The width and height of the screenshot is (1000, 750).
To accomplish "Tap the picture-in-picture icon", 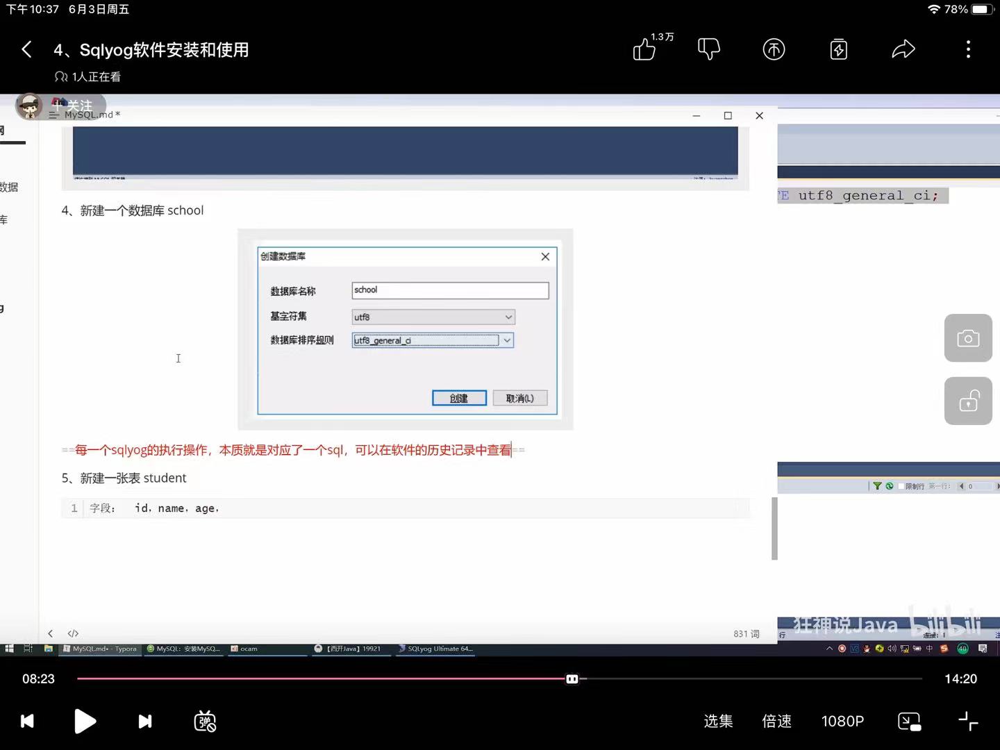I will tap(909, 722).
